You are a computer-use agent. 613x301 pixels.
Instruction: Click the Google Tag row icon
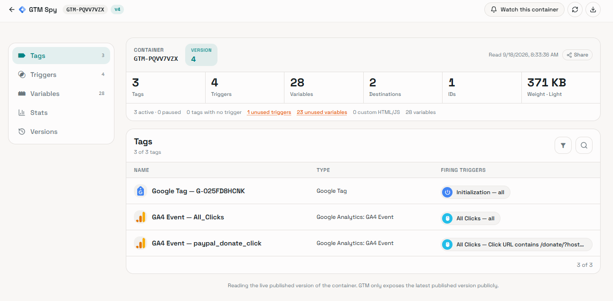(x=140, y=191)
